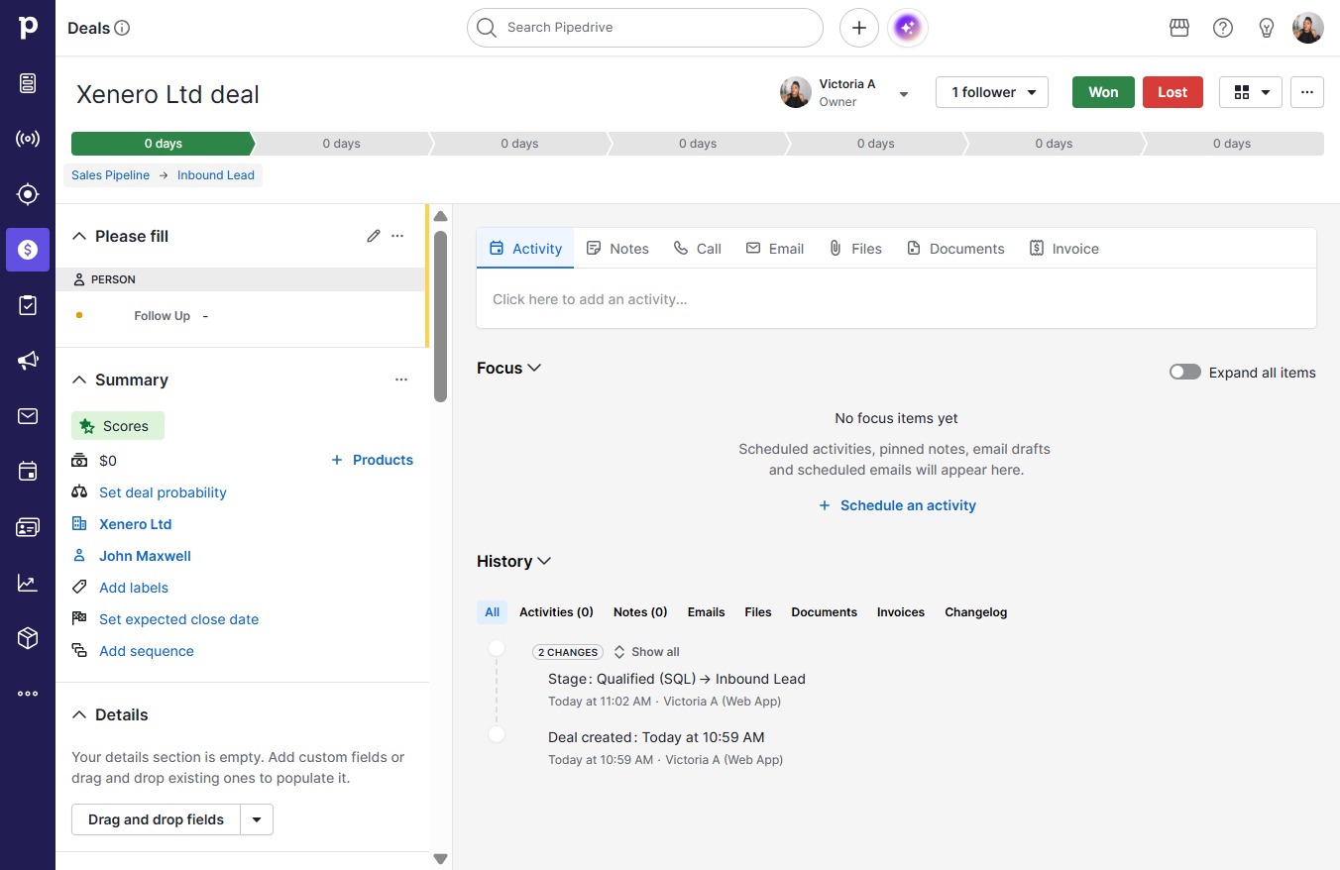Mark the deal as Lost
This screenshot has height=870, width=1340.
point(1172,92)
